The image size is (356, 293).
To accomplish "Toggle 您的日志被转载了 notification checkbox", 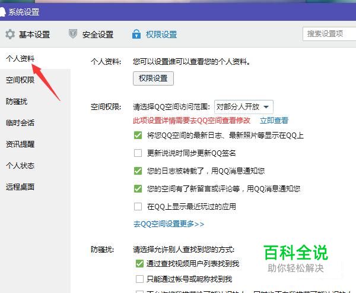I will pyautogui.click(x=138, y=171).
